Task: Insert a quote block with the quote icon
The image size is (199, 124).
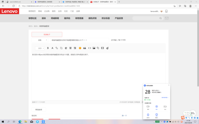Action: pos(85,48)
